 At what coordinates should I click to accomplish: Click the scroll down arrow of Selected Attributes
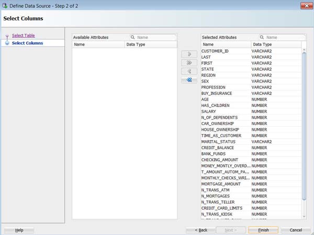304,216
